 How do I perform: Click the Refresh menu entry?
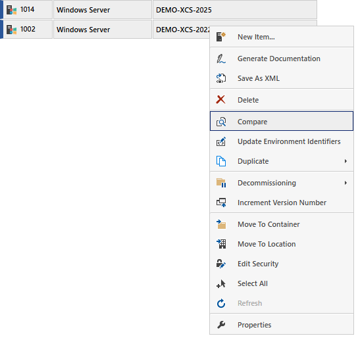tap(282, 303)
